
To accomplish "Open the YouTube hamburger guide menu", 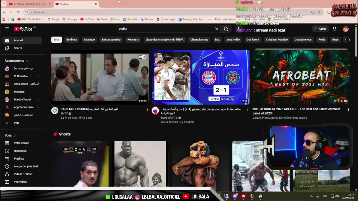I will 7,29.
